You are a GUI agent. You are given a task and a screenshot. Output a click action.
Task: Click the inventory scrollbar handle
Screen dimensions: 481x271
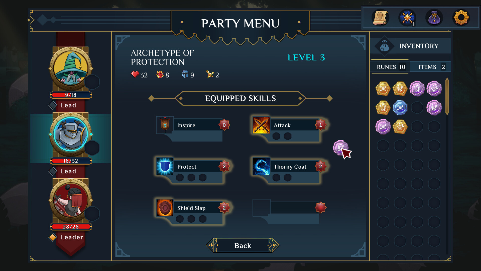tap(447, 97)
